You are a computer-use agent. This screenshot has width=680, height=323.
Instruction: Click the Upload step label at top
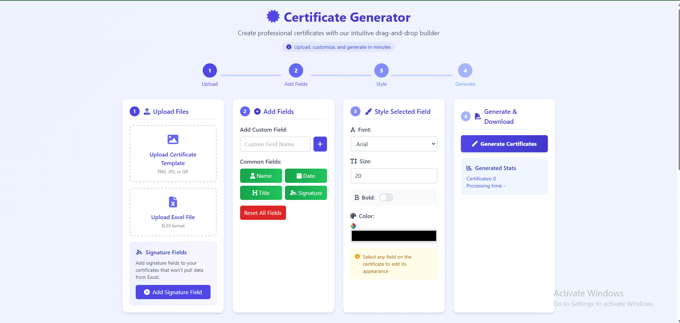click(x=209, y=84)
